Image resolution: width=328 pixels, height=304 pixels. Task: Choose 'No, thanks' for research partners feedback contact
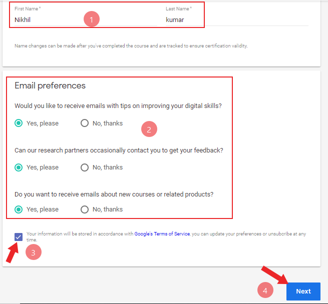point(85,167)
